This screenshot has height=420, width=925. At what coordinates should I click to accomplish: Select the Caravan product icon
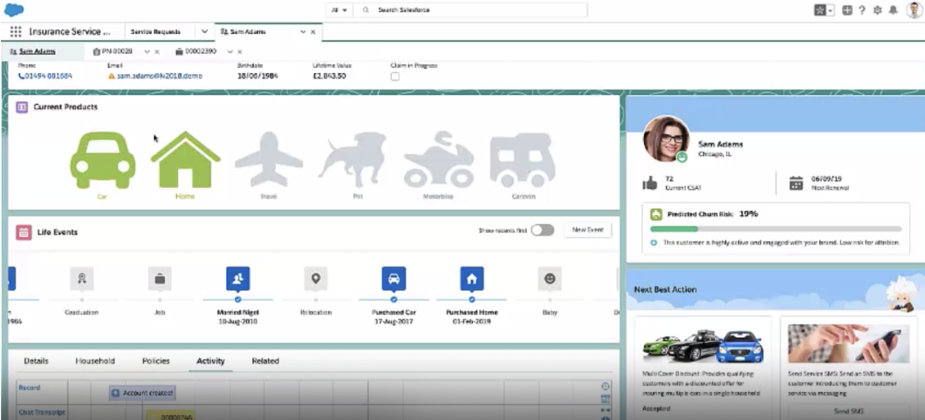click(x=523, y=160)
